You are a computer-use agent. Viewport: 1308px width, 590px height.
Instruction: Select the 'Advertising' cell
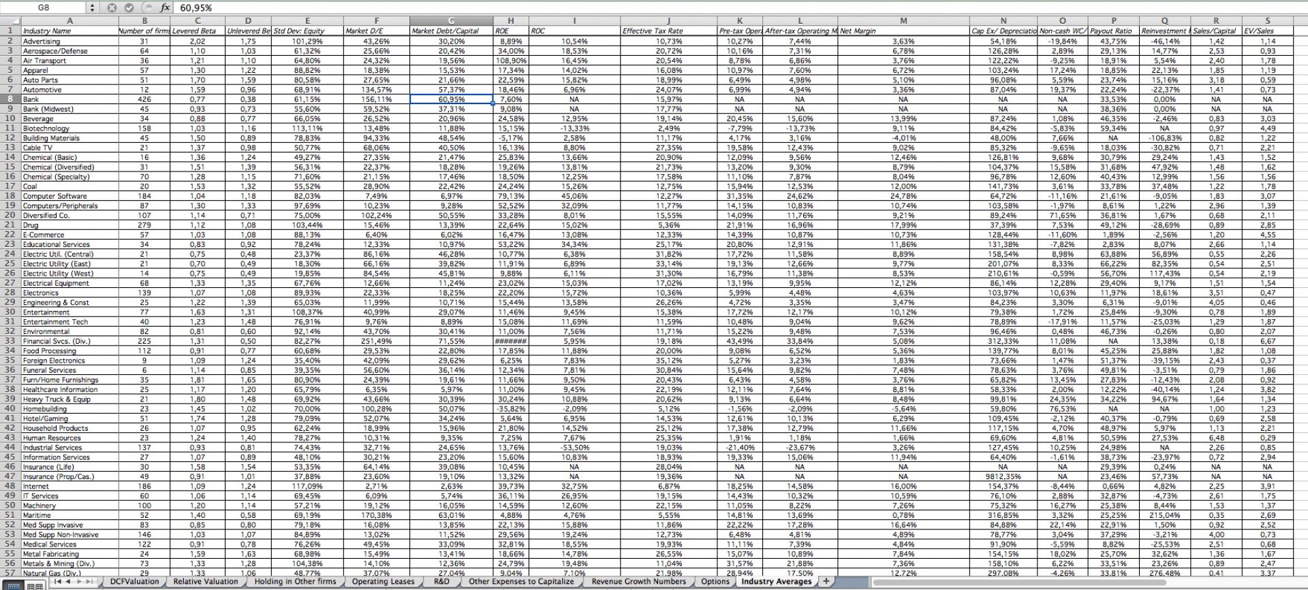point(69,42)
